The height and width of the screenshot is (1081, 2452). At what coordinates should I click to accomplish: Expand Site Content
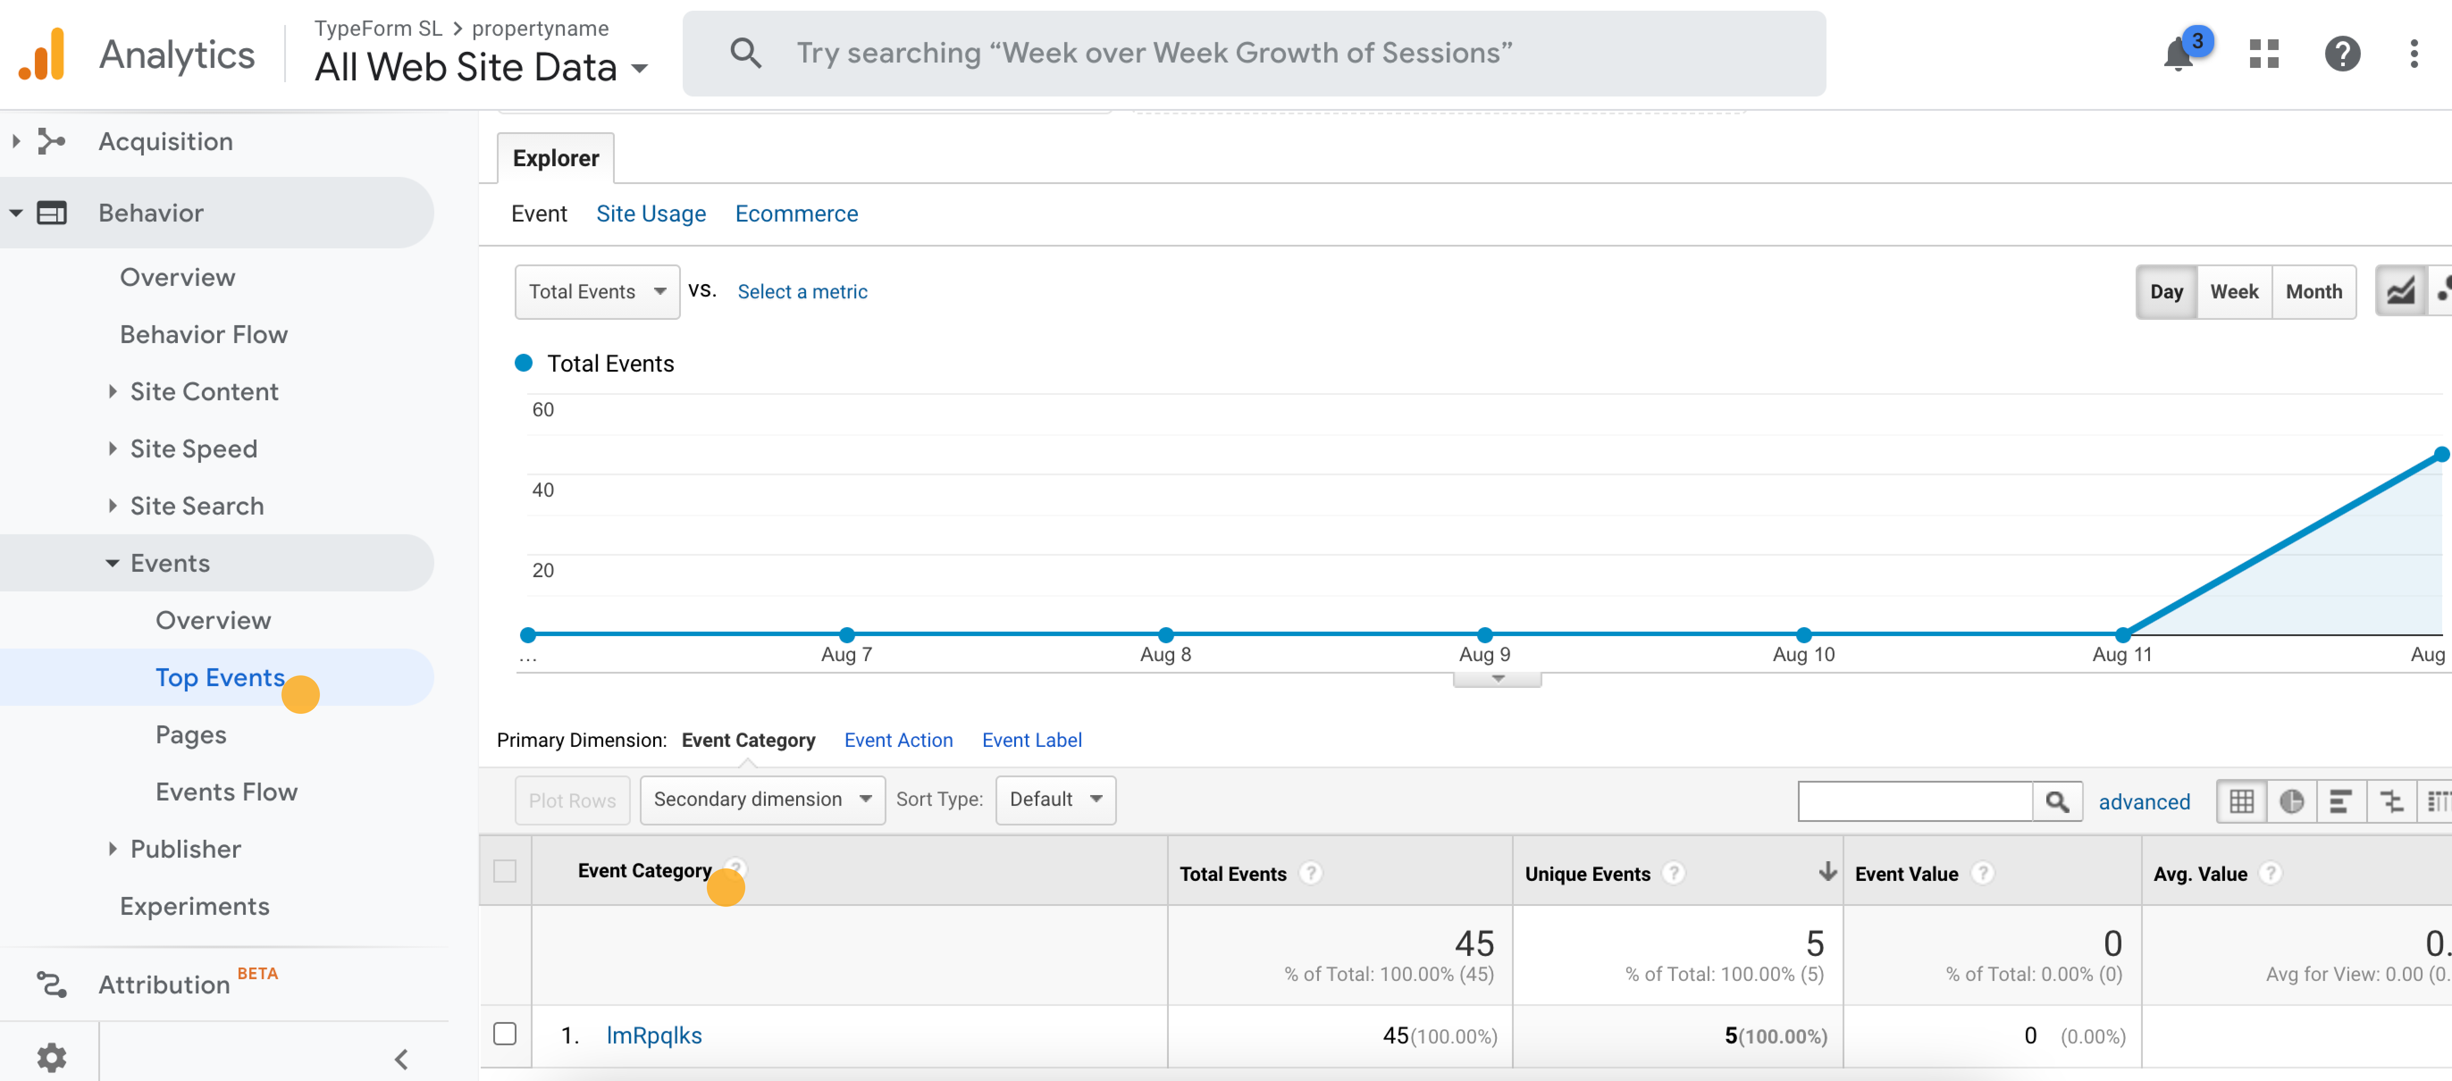coord(112,391)
